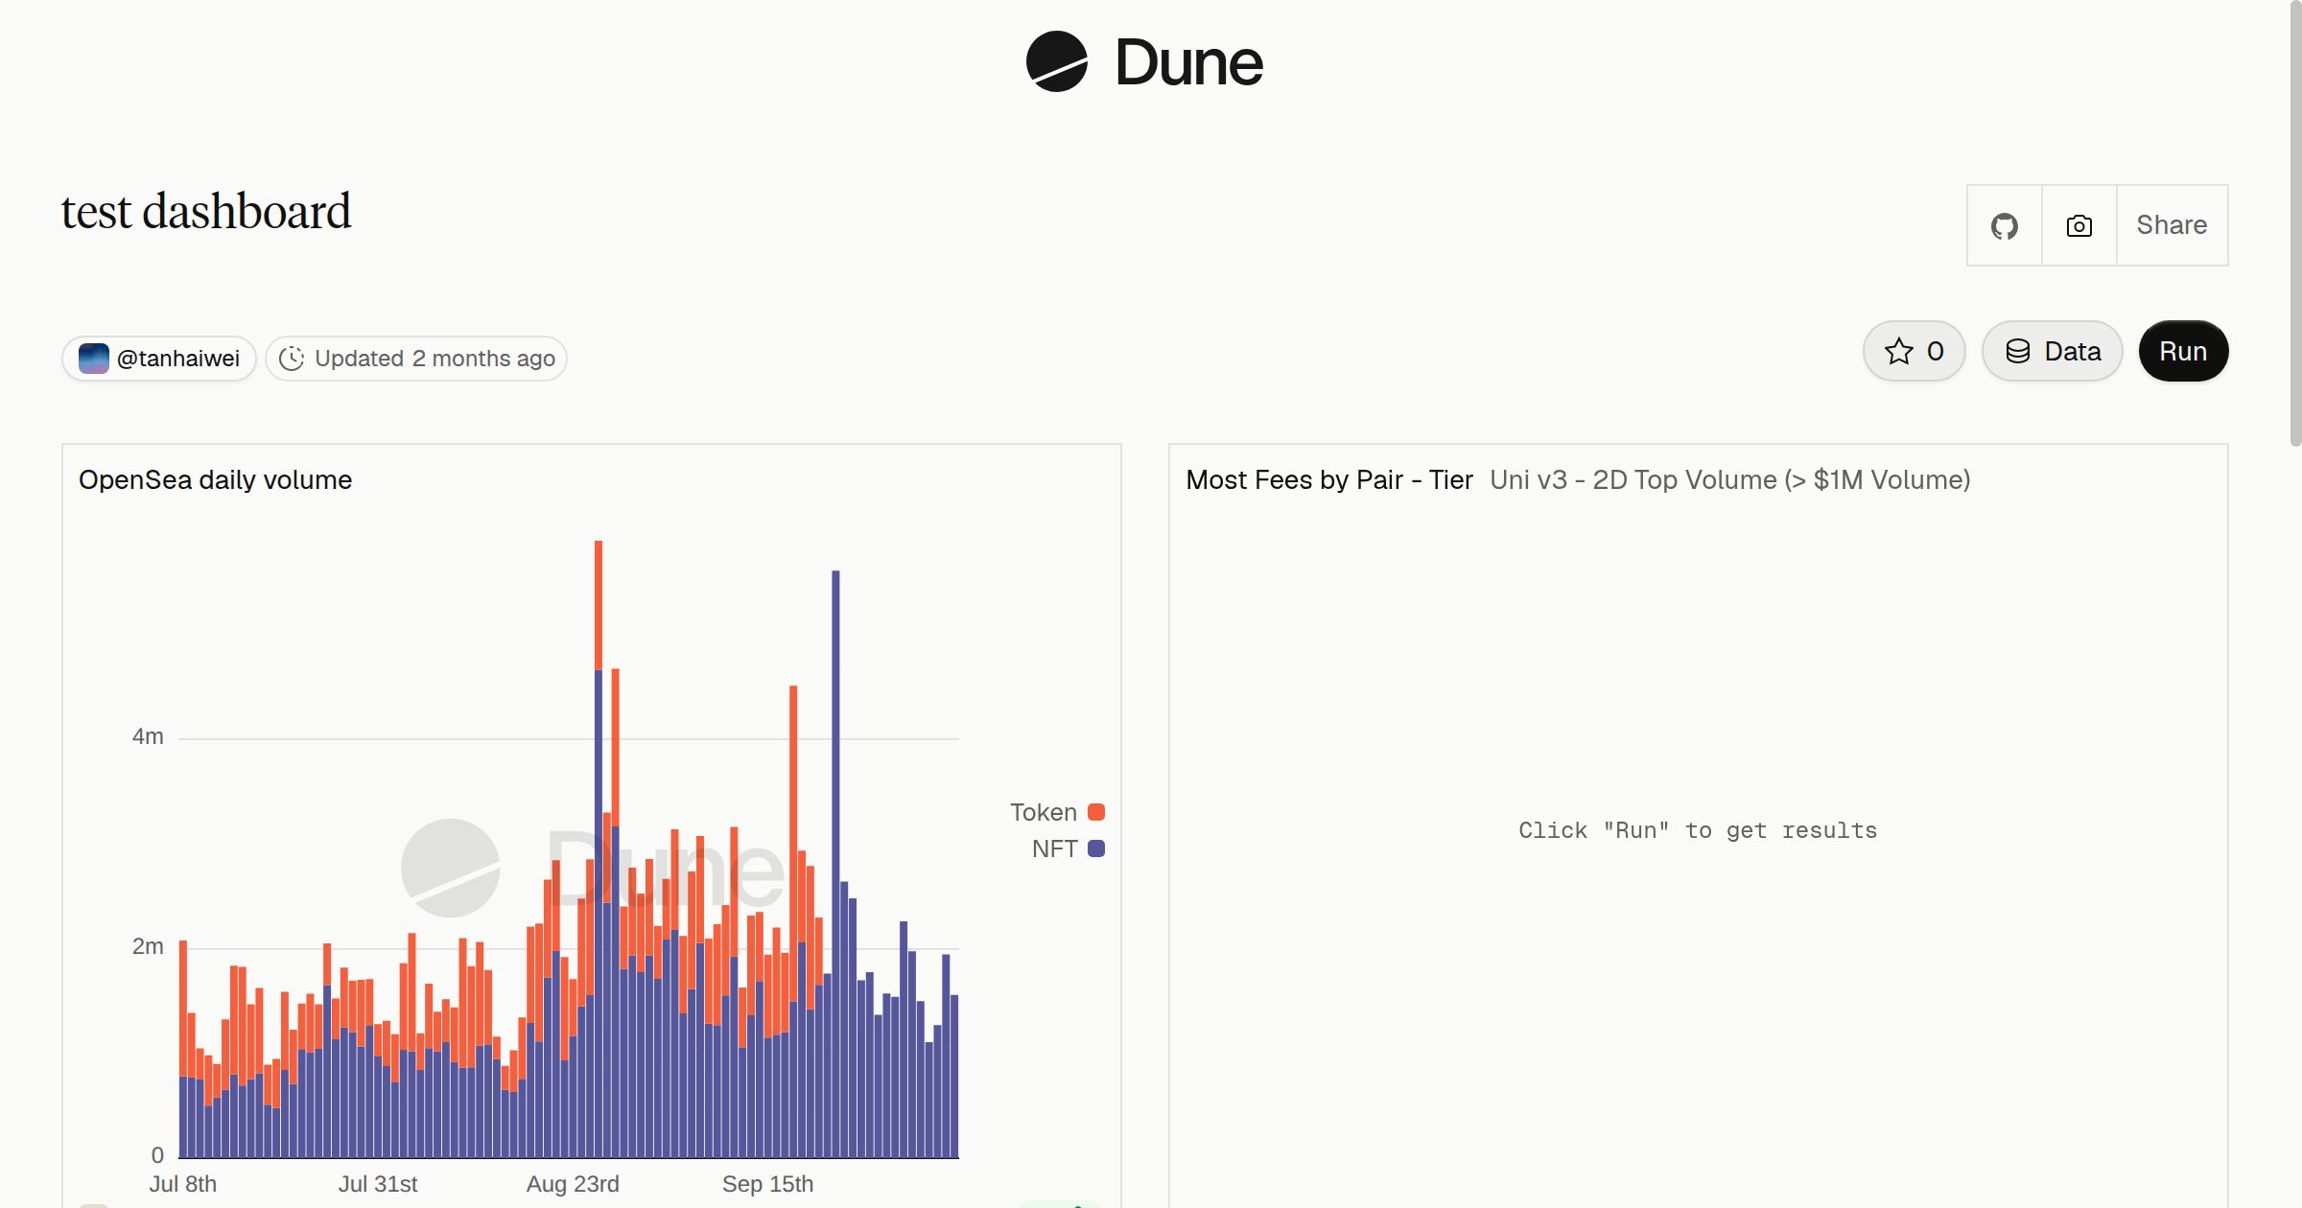This screenshot has height=1208, width=2302.
Task: Click the 2m y-axis label
Action: click(x=148, y=946)
